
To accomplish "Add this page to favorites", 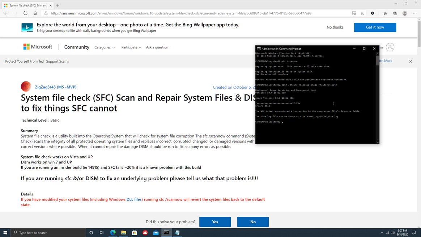I will (362, 13).
